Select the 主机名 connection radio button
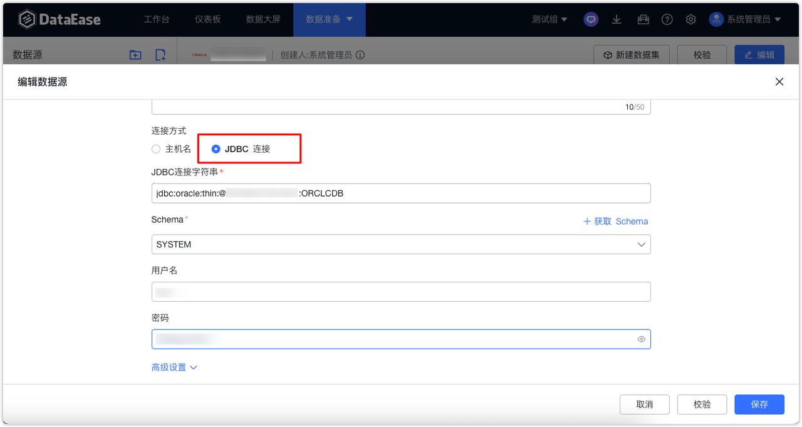The width and height of the screenshot is (802, 427). tap(156, 149)
